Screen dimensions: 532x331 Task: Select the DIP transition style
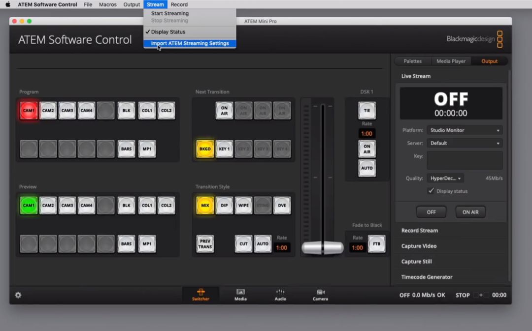[224, 205]
